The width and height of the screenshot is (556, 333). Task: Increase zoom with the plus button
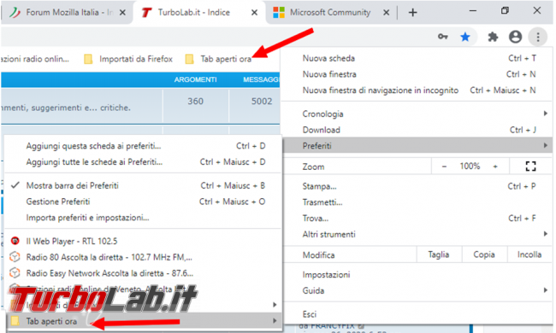click(495, 166)
